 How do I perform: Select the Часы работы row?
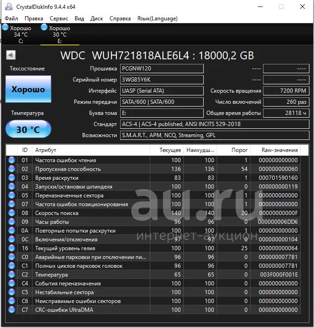(153, 221)
